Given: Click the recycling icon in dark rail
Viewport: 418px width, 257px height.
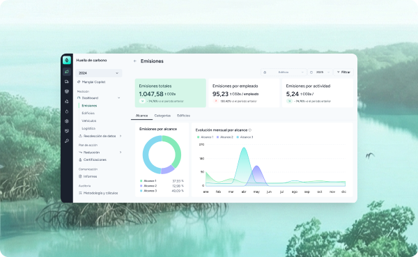Looking at the screenshot, I should point(67,101).
